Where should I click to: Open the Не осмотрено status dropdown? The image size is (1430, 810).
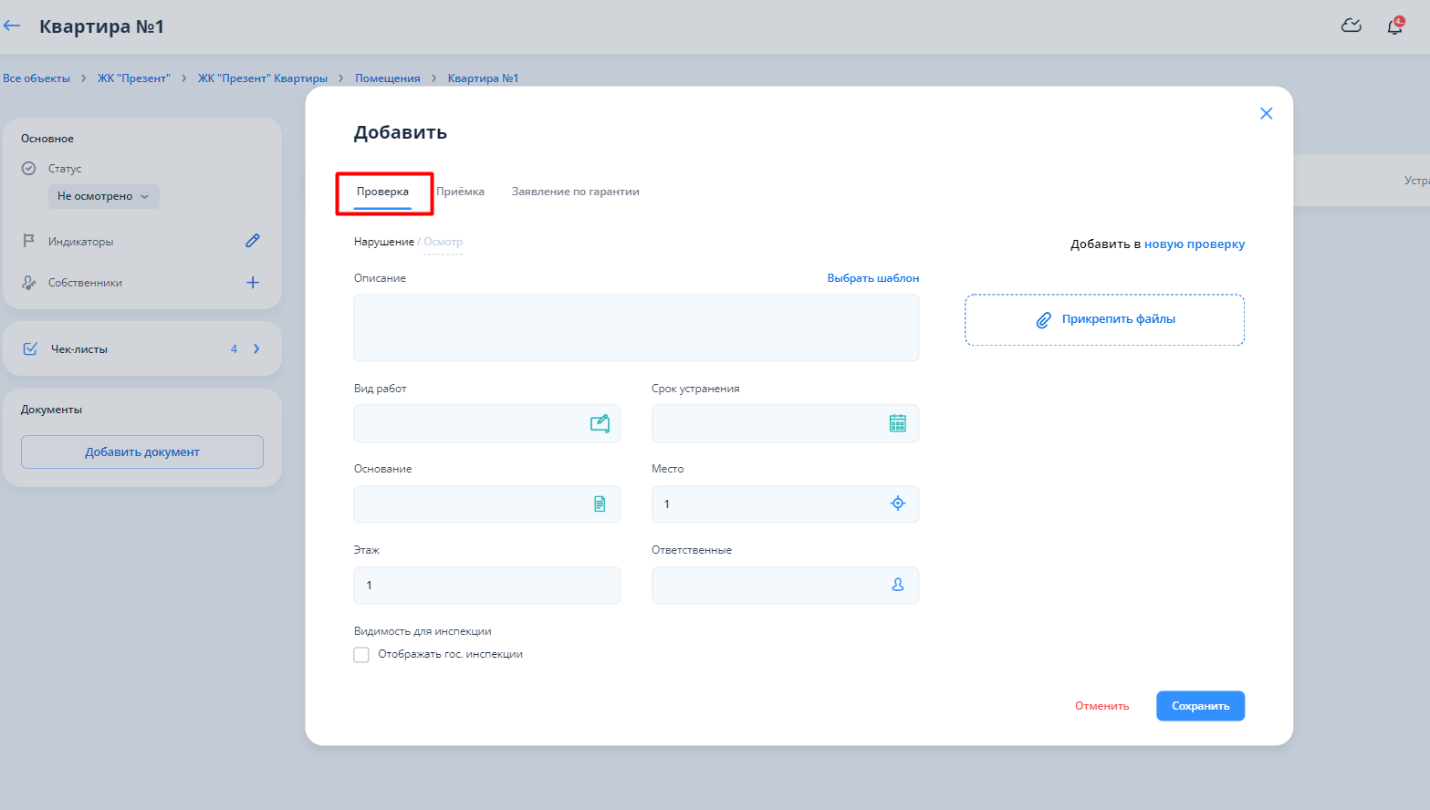(x=103, y=196)
